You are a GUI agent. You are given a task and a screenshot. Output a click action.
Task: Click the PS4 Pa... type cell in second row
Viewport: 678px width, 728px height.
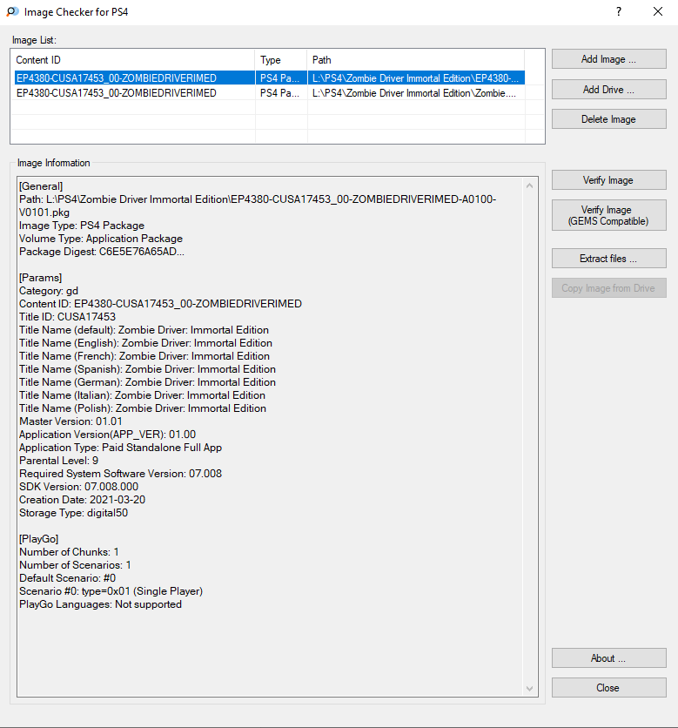click(x=280, y=93)
